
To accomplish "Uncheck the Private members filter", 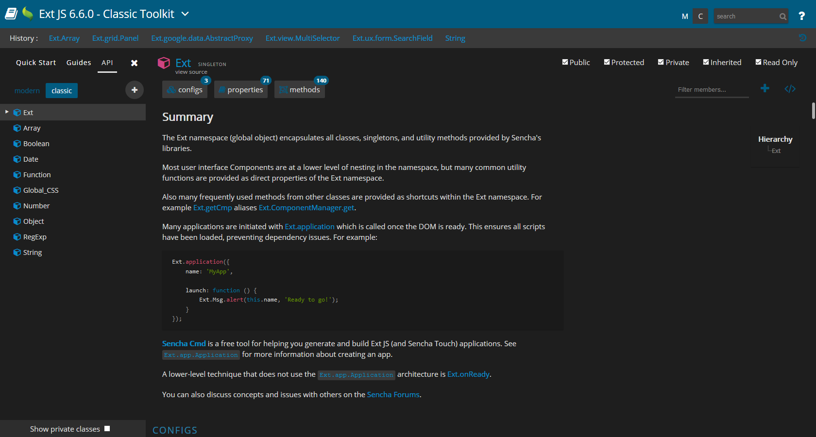I will pyautogui.click(x=661, y=62).
